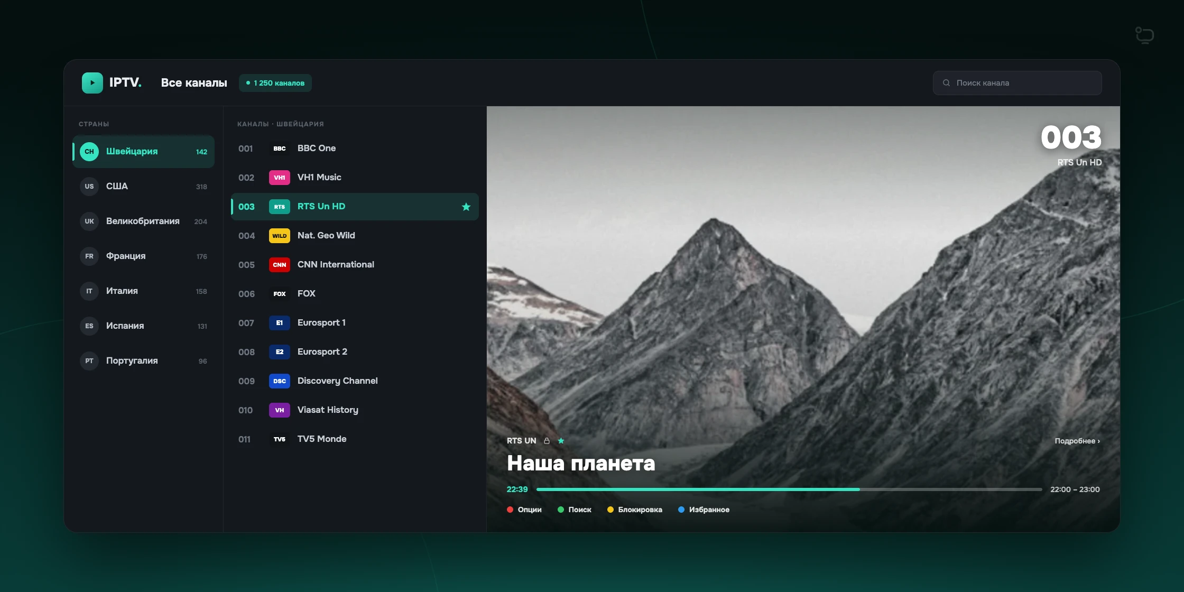Select Франция in countries list
The image size is (1184, 592).
point(143,256)
